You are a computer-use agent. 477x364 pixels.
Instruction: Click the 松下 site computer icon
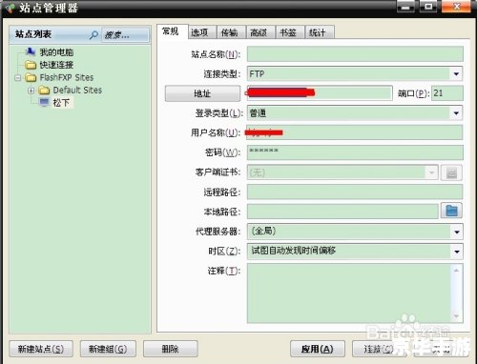[x=44, y=102]
